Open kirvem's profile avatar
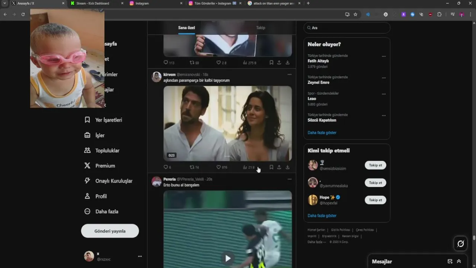This screenshot has height=268, width=476. click(x=157, y=77)
